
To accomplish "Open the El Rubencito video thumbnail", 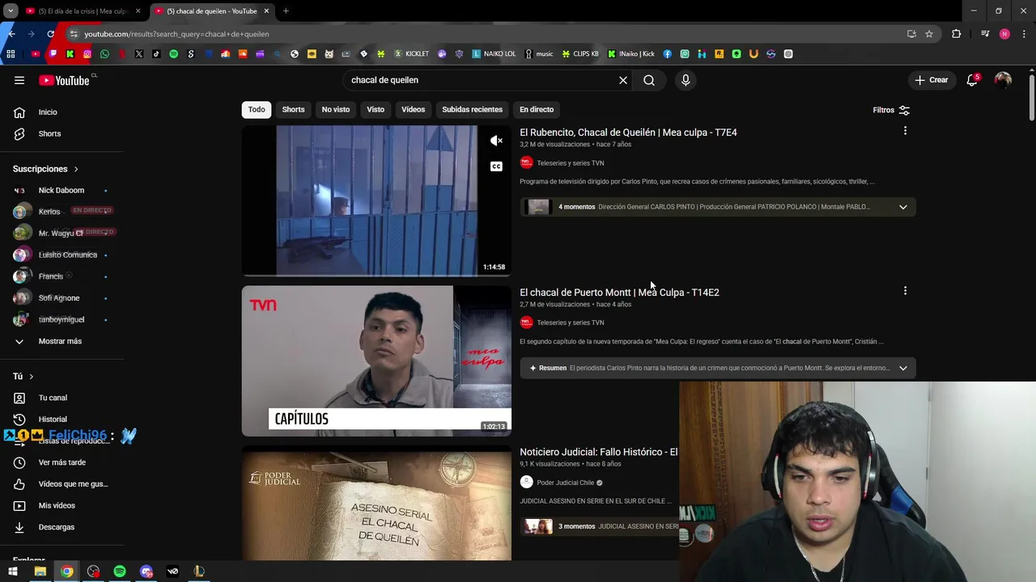I will (x=376, y=200).
